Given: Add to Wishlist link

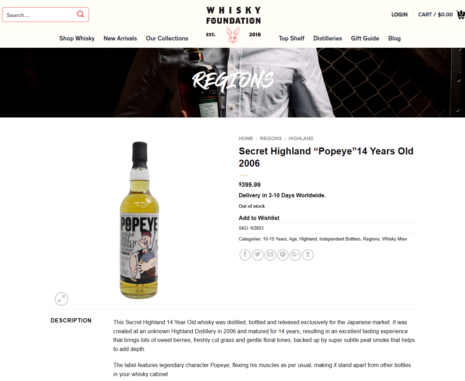Looking at the screenshot, I should coord(259,218).
